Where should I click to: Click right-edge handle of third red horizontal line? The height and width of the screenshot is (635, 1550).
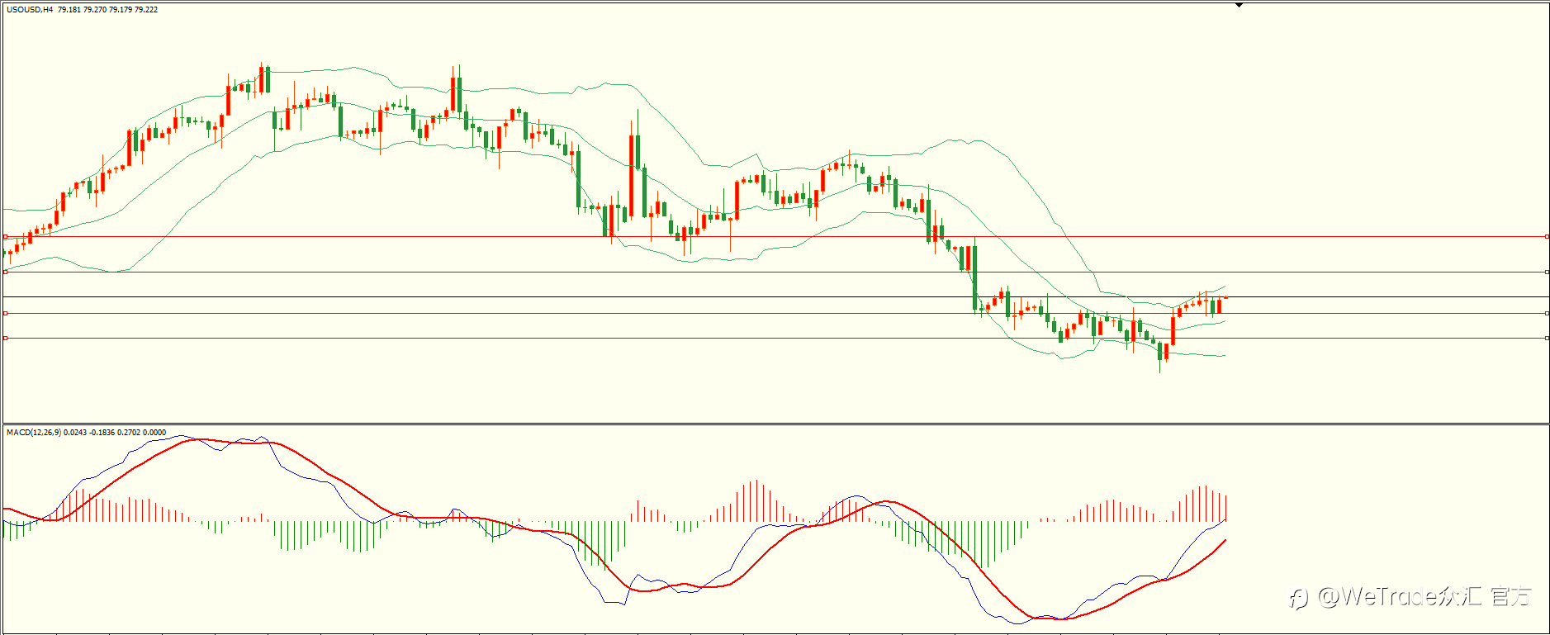click(1547, 313)
